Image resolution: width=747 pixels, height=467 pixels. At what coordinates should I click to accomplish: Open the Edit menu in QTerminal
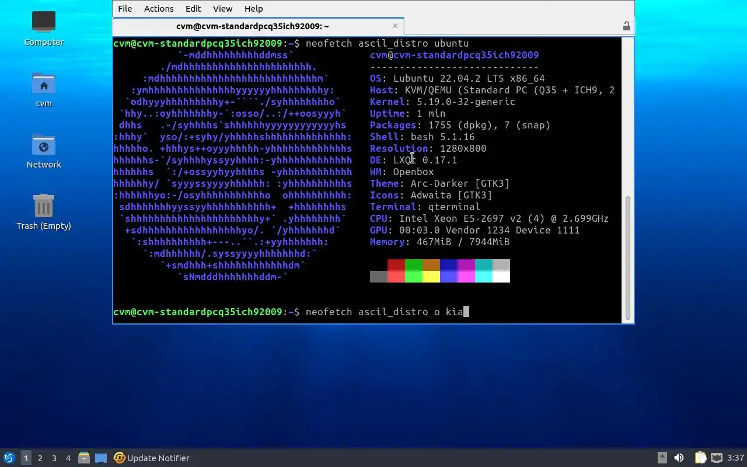193,9
